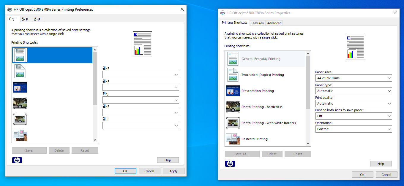This screenshot has width=404, height=186.
Task: Click the page preview thumbnail in Properties window
Action: tap(355, 47)
